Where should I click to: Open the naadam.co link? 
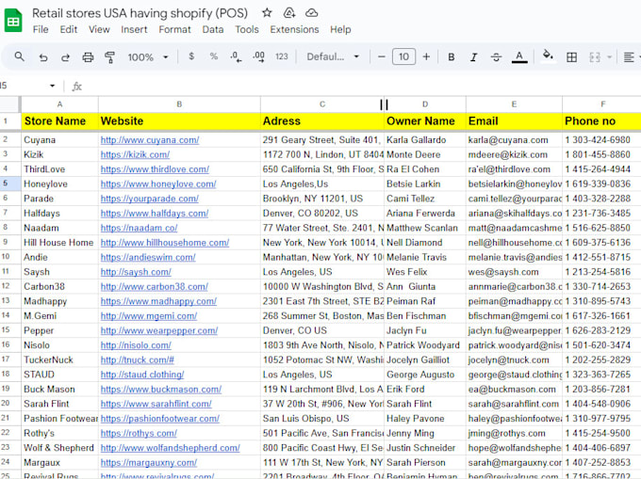[x=139, y=228]
